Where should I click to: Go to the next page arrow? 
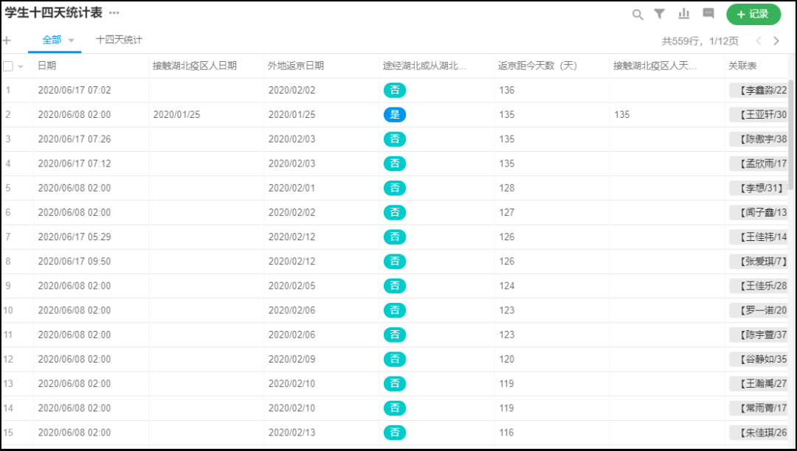tap(776, 41)
